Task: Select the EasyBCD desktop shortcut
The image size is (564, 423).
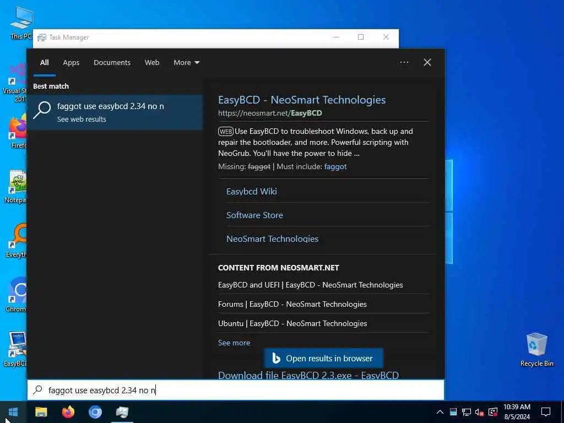Action: pos(15,350)
